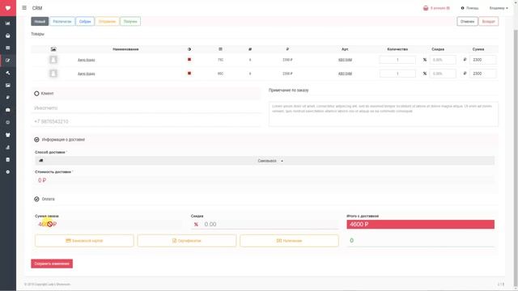Toggle the hamburger menu next to CRM
The width and height of the screenshot is (518, 291).
point(24,7)
